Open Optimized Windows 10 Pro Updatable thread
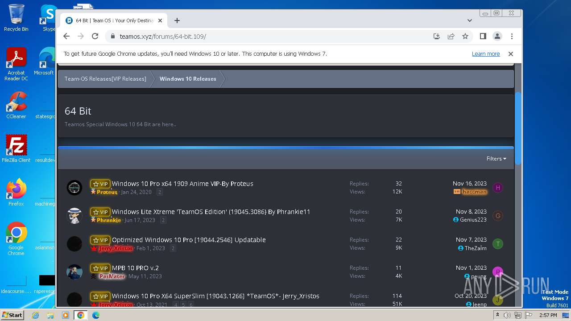 (189, 240)
